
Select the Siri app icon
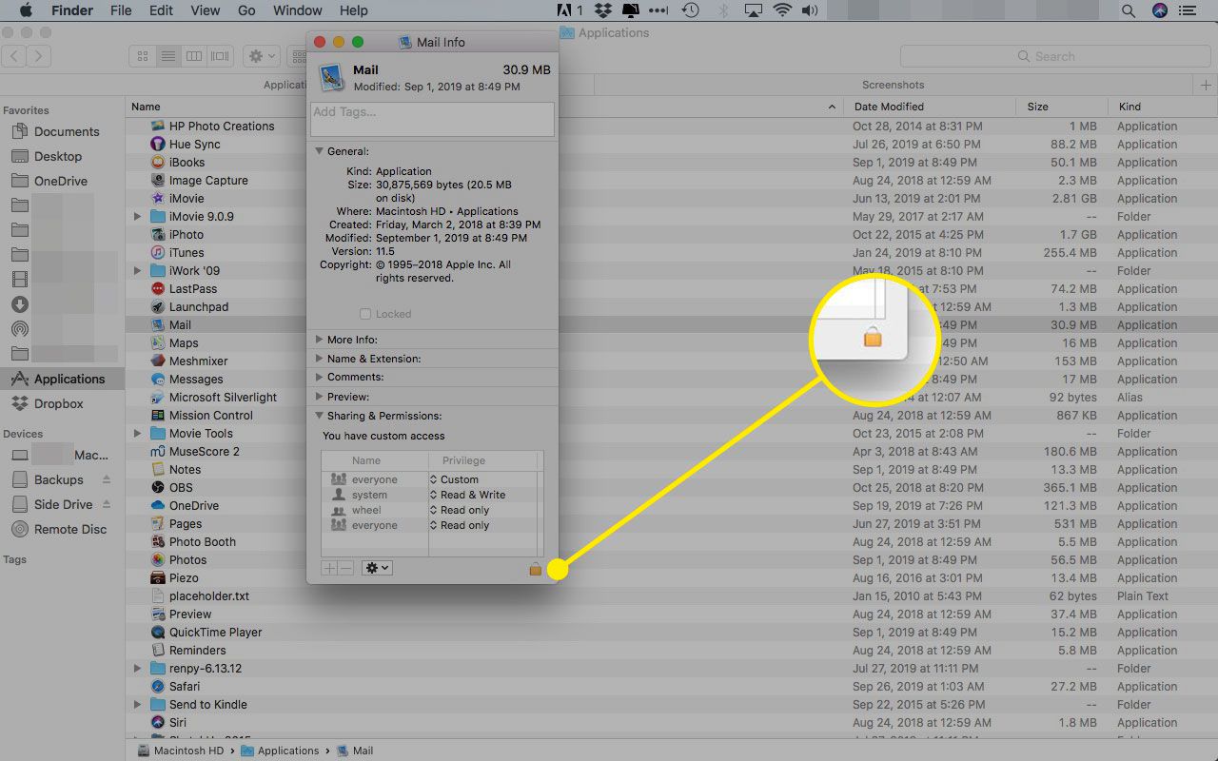click(x=158, y=723)
